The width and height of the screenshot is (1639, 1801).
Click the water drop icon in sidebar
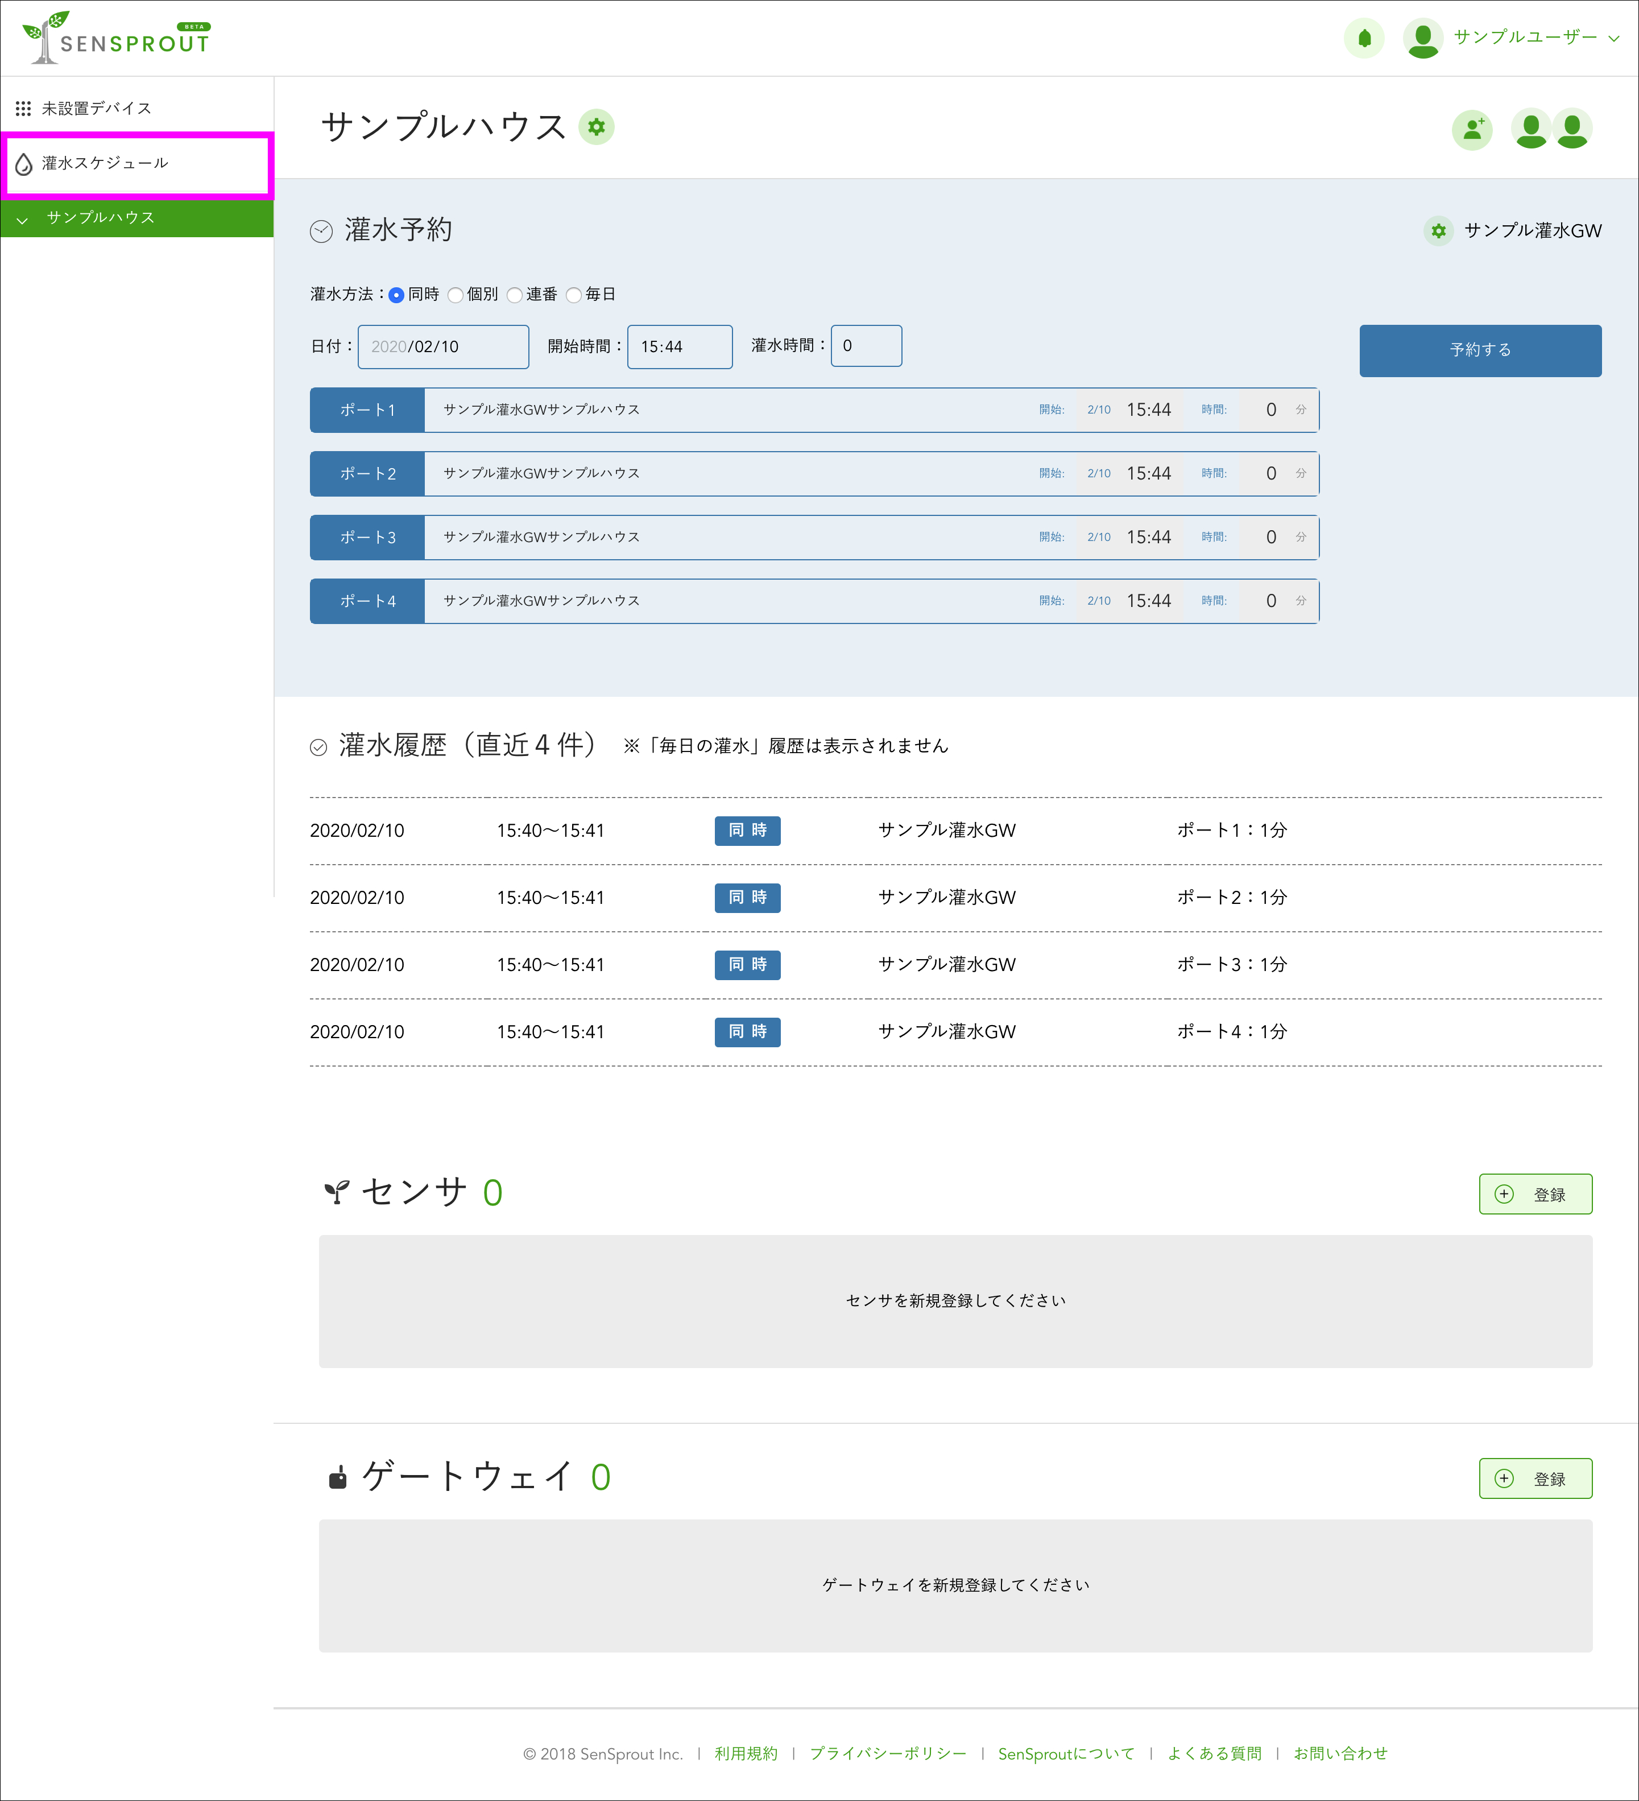coord(24,163)
